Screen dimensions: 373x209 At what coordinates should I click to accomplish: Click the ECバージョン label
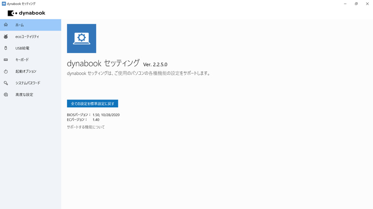pos(77,120)
